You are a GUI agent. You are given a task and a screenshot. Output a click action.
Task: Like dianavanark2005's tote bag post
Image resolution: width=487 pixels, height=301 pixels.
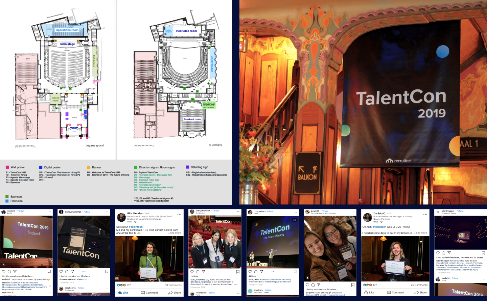click(x=61, y=272)
